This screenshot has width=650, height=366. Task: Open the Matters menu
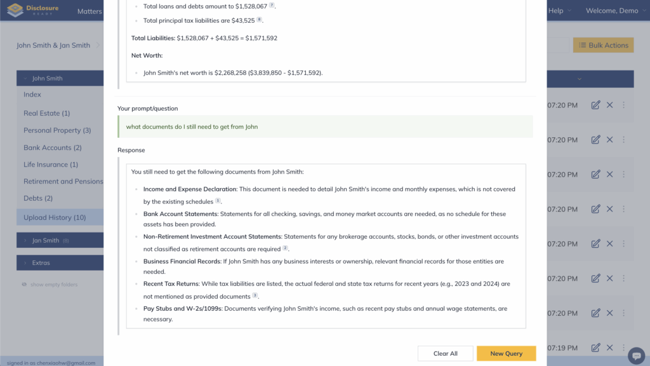[90, 11]
